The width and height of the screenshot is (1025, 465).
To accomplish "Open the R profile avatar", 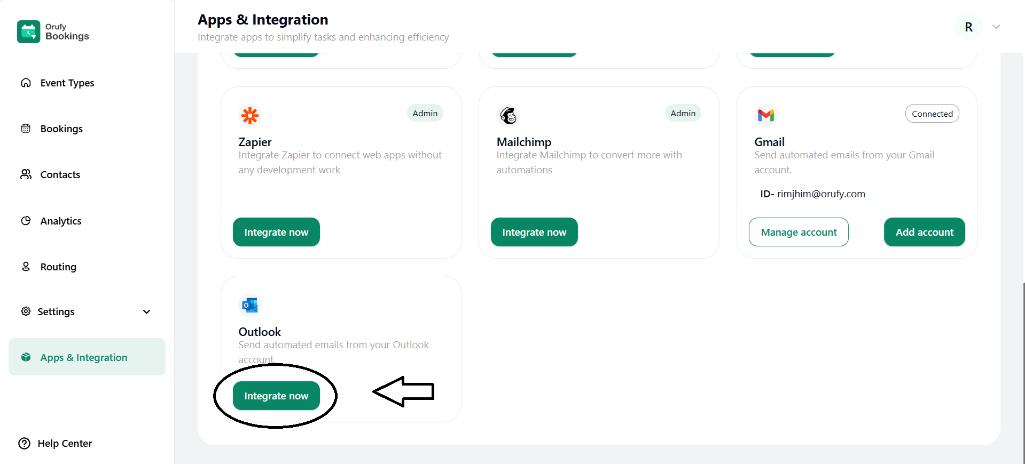I will tap(968, 27).
